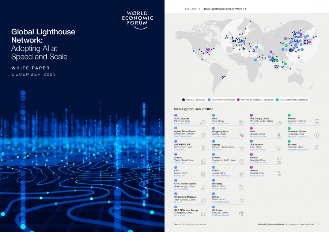The width and height of the screenshot is (329, 232).
Task: Click the New Factory Lighthouse legend label
Action: click(x=223, y=100)
